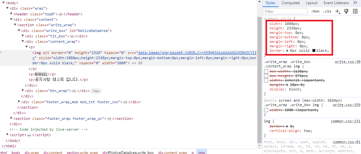Viewport: 361px width, 154px height.
Task: Click the ellipsis badge in the header element
Action: click(61, 14)
